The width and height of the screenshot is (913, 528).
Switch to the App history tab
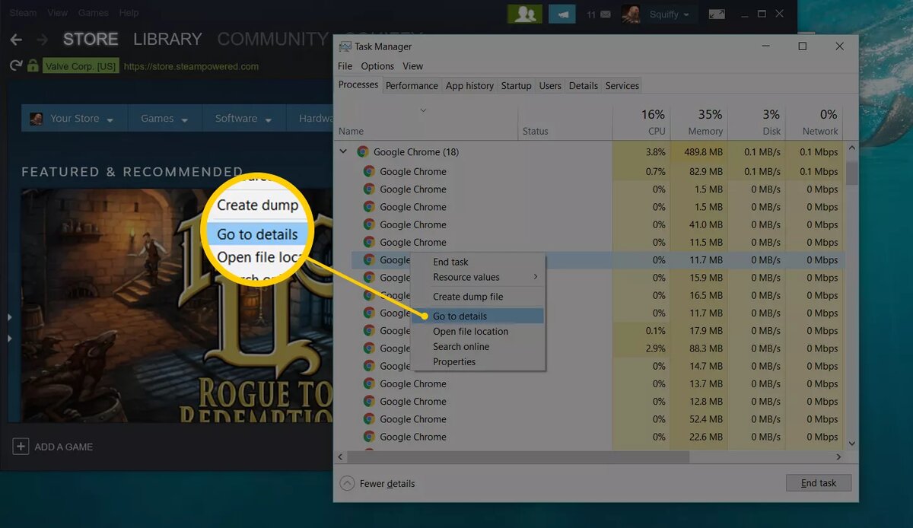click(469, 86)
